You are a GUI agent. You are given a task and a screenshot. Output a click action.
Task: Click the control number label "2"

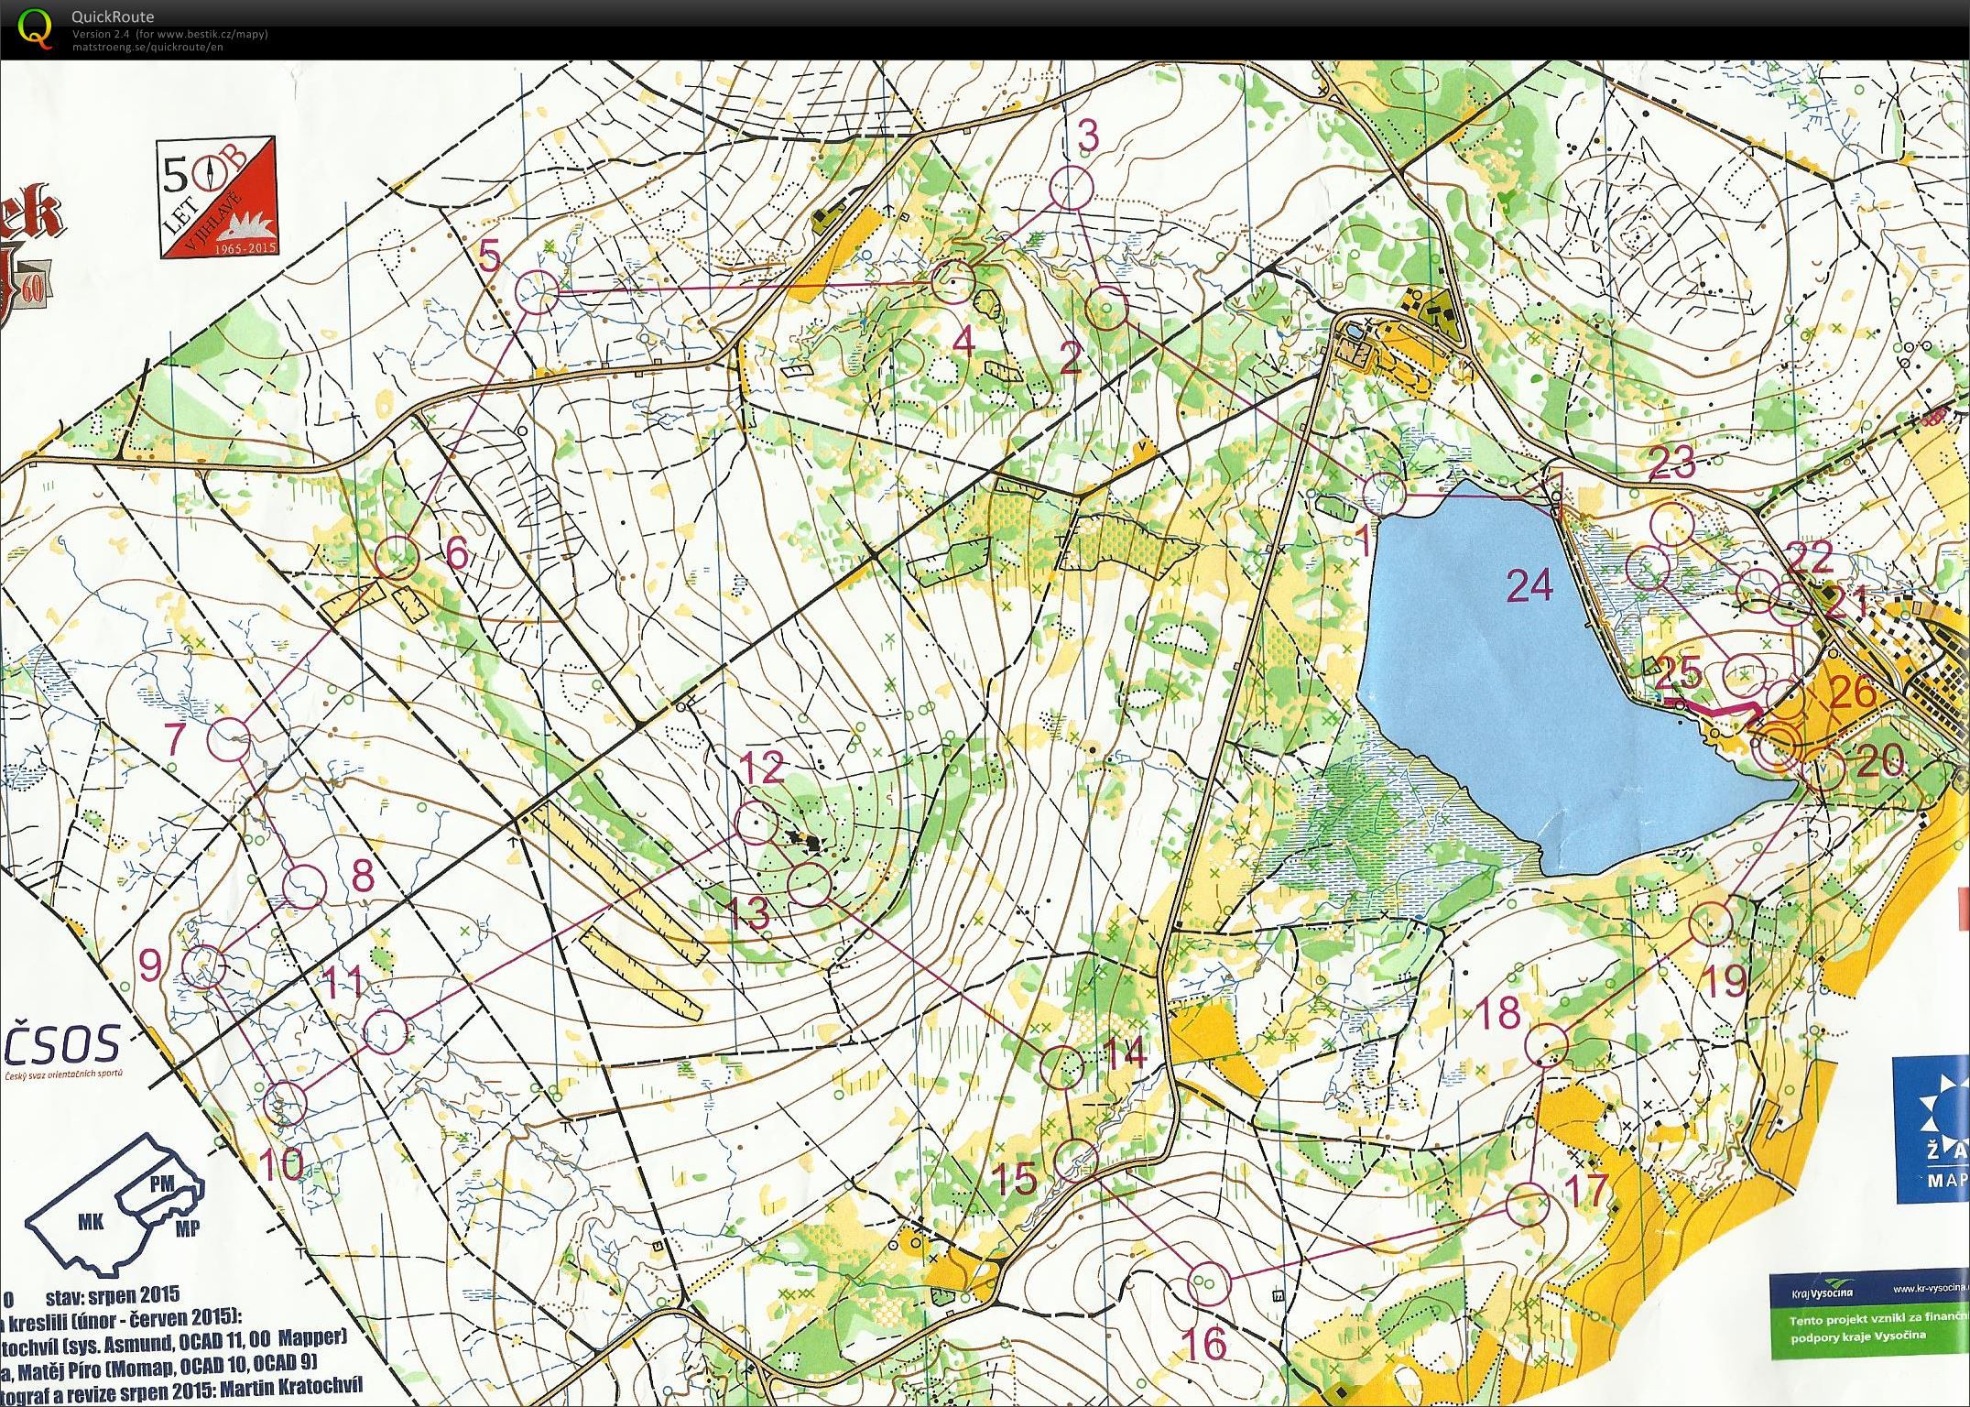[x=1070, y=359]
